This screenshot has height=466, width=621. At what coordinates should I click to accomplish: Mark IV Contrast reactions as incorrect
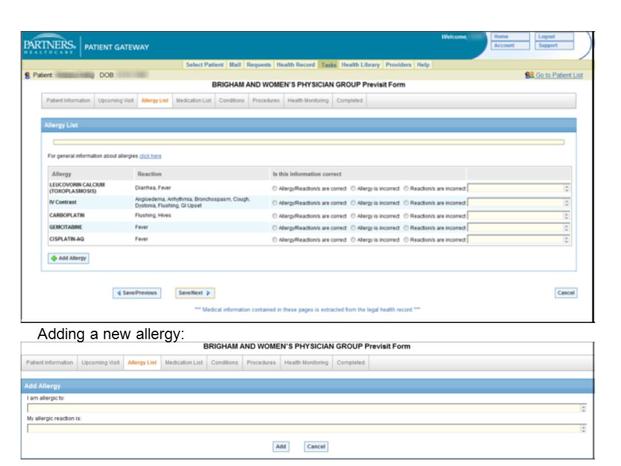tap(406, 203)
